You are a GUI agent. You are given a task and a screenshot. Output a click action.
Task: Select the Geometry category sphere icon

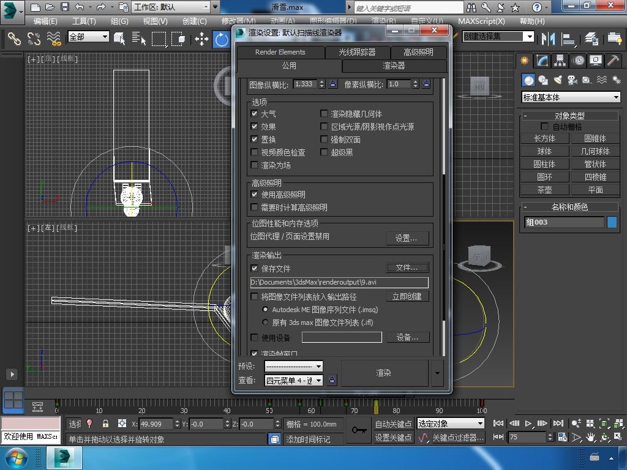[528, 80]
